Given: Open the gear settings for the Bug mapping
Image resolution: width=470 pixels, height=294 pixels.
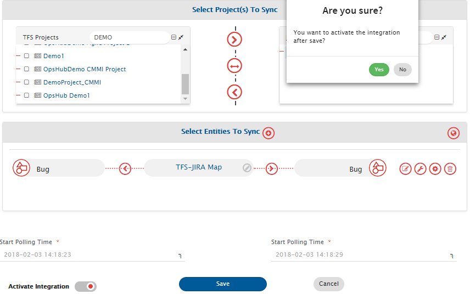Looking at the screenshot, I should tap(435, 168).
